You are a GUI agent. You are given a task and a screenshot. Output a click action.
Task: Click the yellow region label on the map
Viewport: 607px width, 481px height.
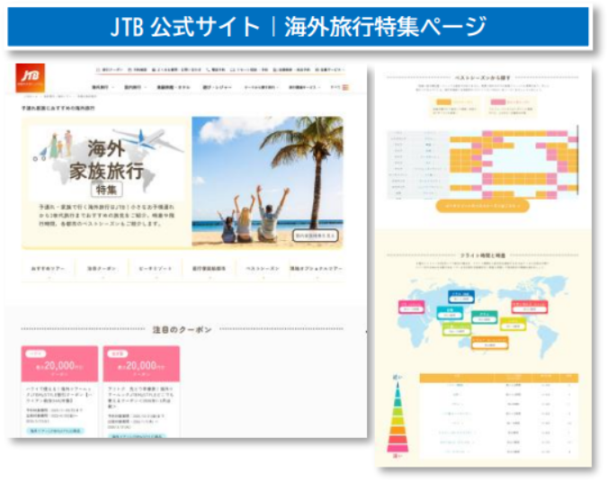coord(513,324)
